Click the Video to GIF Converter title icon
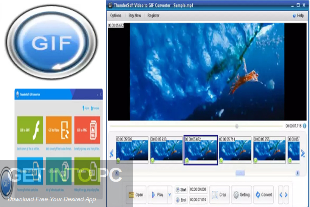Image resolution: width=310 pixels, height=207 pixels. pos(110,5)
